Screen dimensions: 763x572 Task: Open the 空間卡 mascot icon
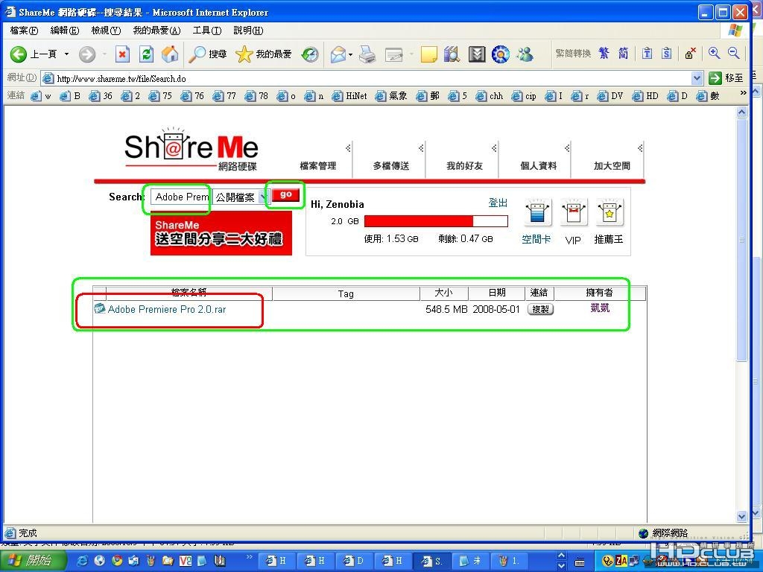click(537, 212)
